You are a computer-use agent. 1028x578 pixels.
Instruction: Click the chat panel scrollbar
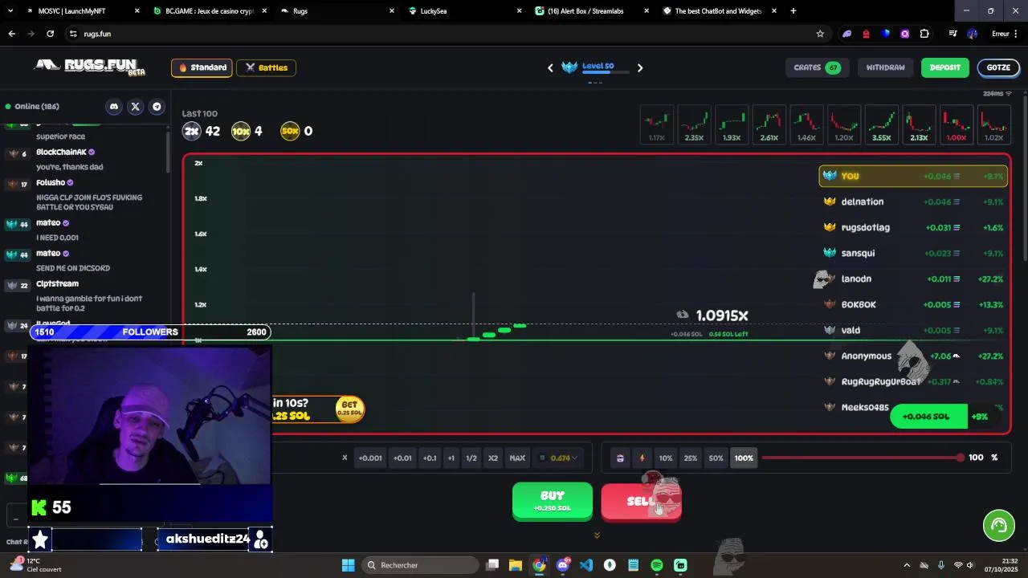[168, 151]
